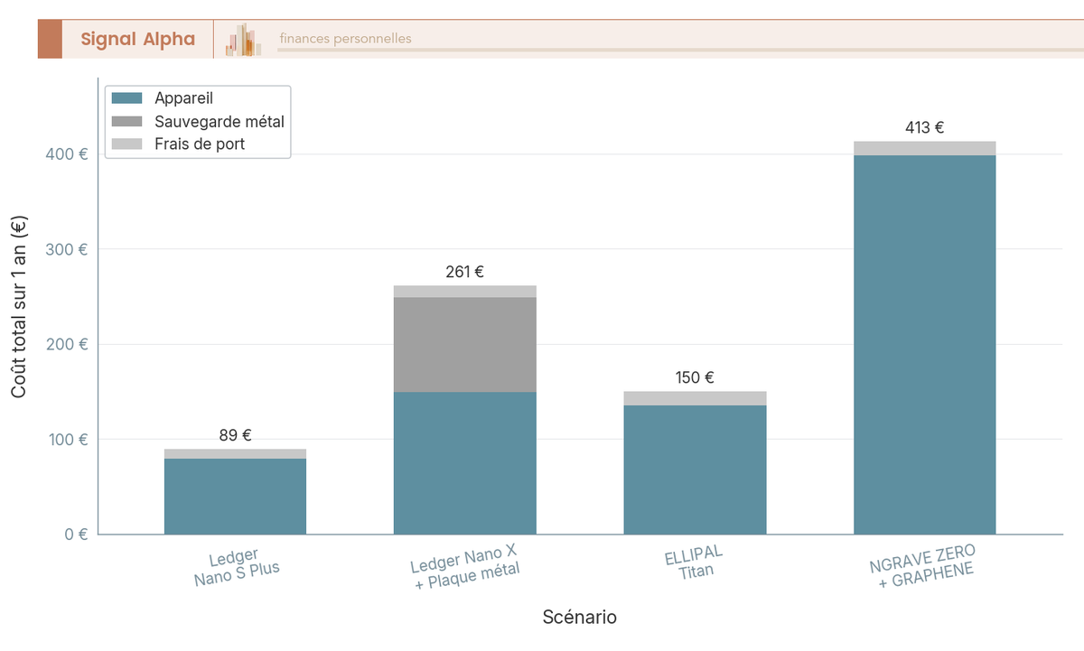Click the Sauvegarde métal dark grey legend swatch
Screen dimensions: 1084x651
click(127, 121)
